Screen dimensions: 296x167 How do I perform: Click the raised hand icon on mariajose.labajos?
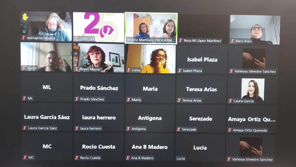(25, 17)
